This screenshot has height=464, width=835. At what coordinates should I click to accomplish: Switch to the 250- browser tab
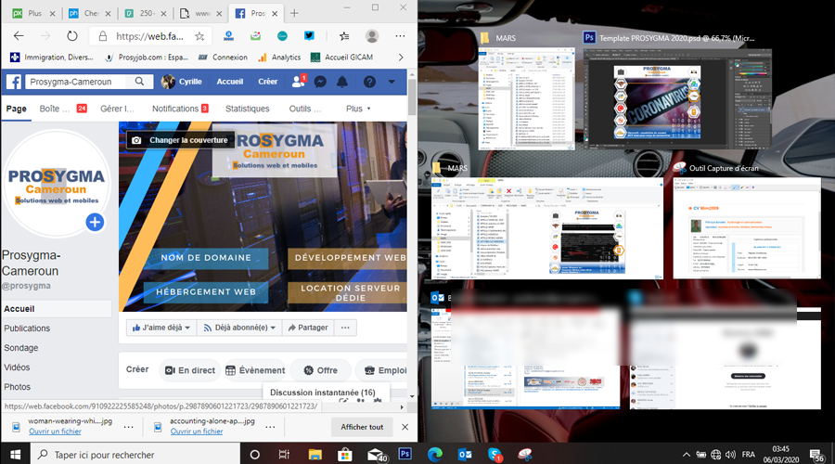tap(146, 13)
